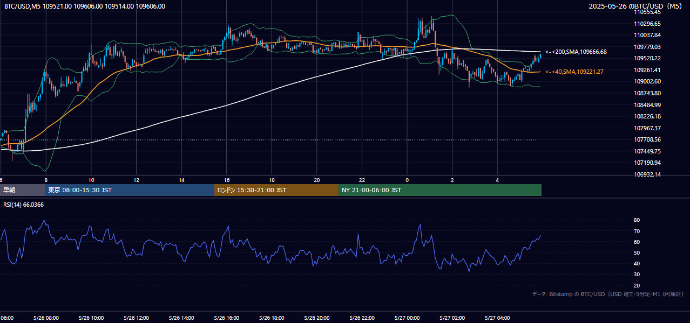
Task: Click hour tick 22 under the price chart
Action: pos(362,180)
